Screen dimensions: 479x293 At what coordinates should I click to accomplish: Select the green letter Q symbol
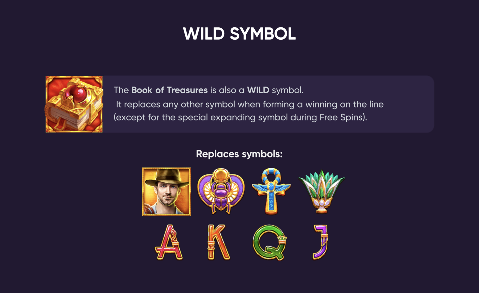pos(270,243)
